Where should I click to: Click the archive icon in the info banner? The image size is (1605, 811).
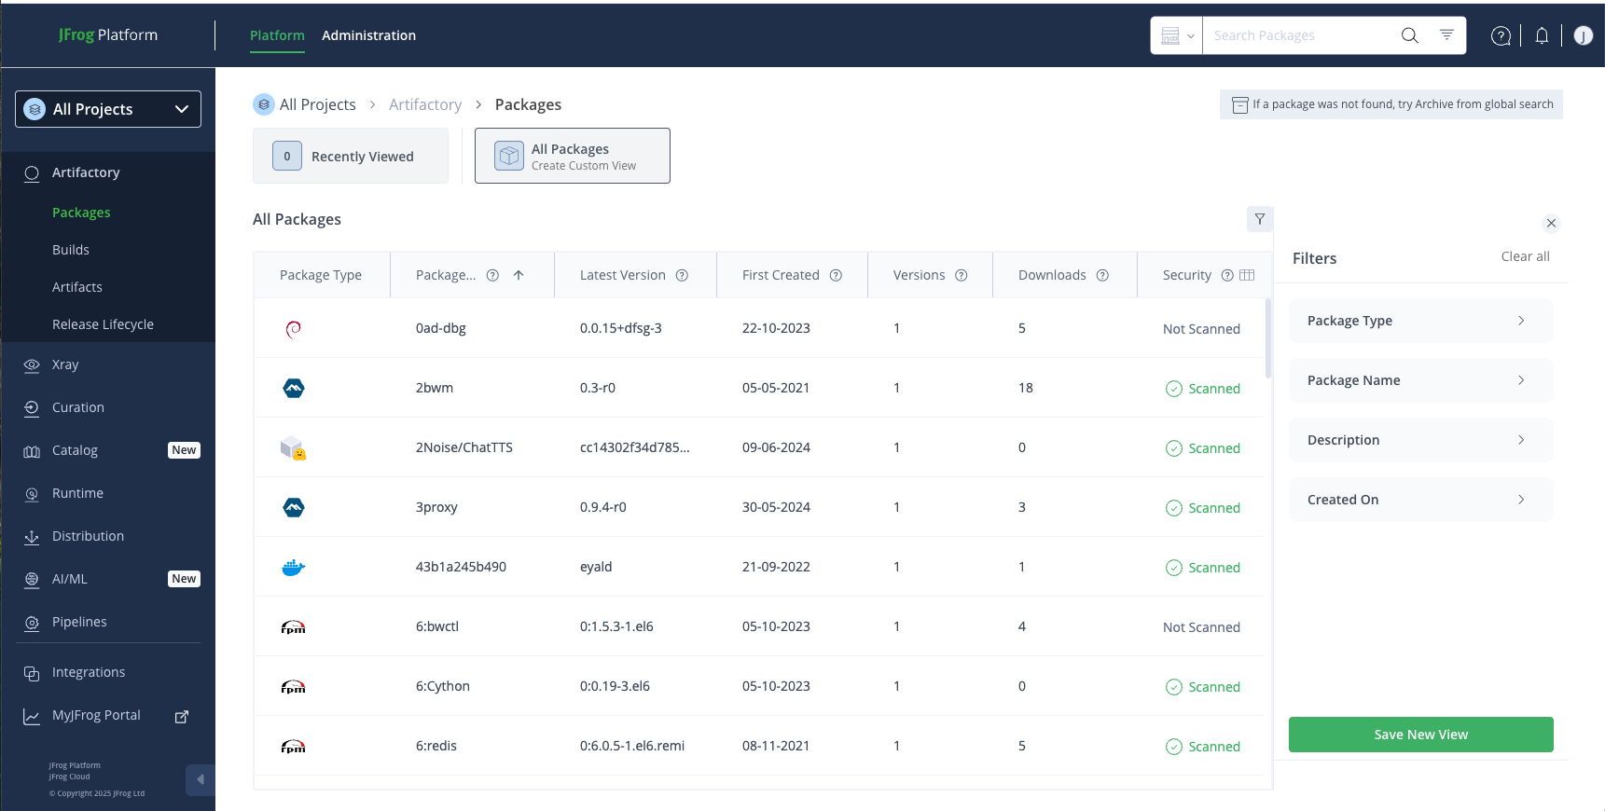(1239, 104)
